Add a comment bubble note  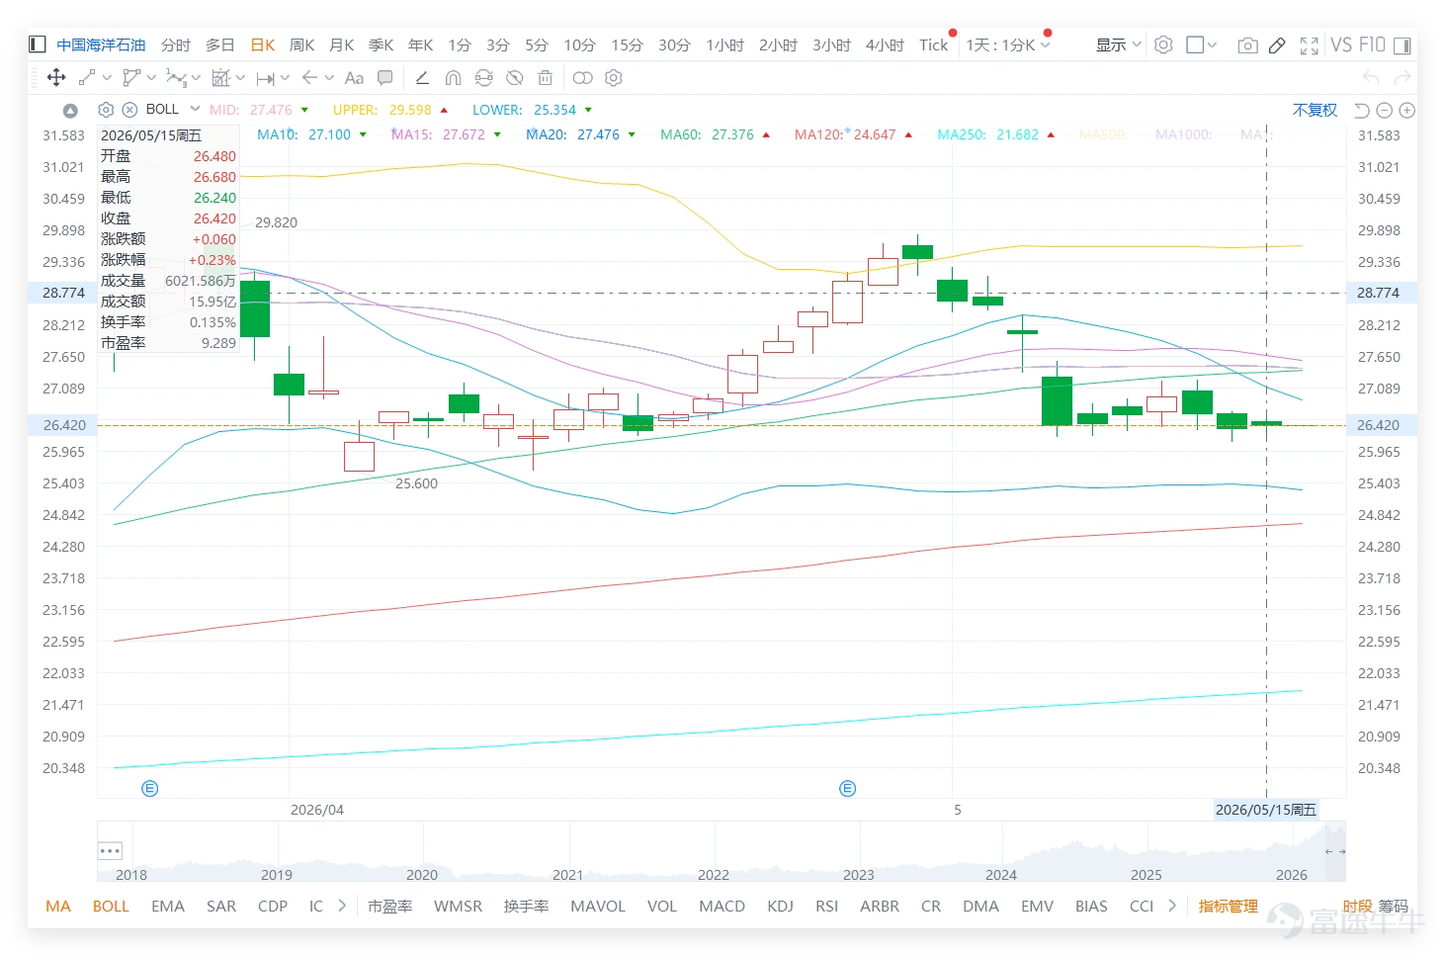385,77
